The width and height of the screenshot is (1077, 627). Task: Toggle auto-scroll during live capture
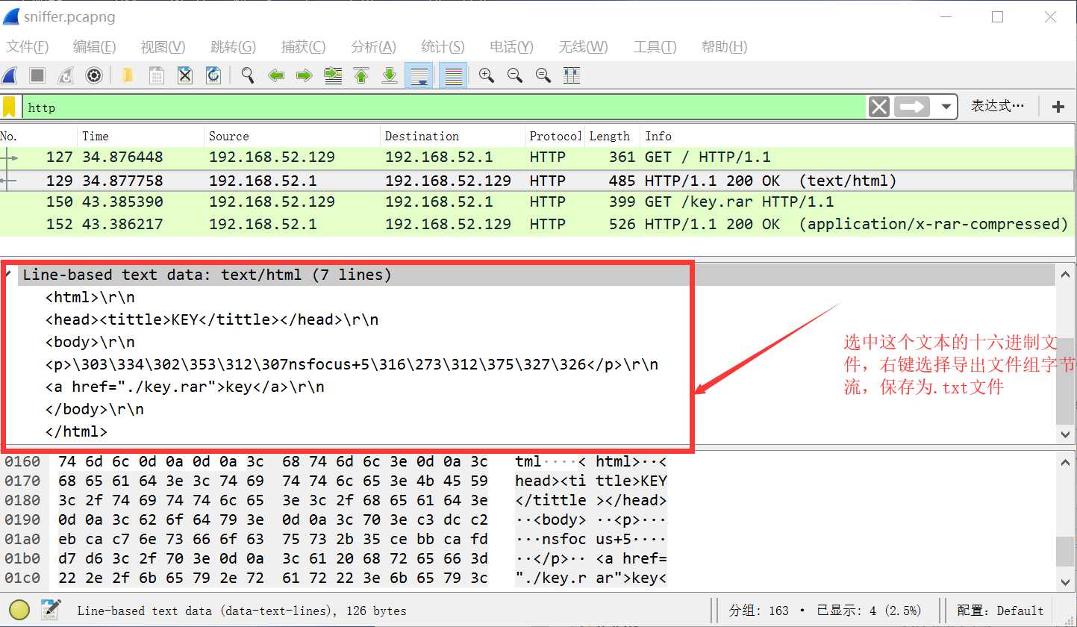point(419,75)
